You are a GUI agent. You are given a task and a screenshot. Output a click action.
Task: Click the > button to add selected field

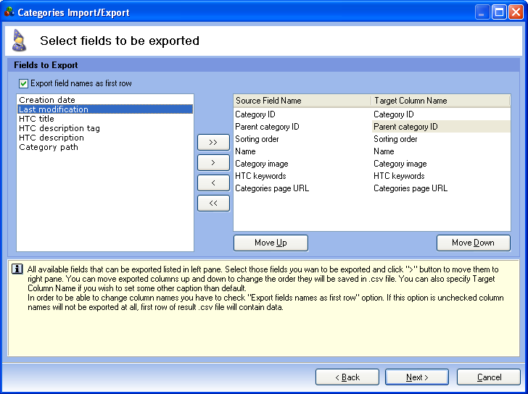pyautogui.click(x=213, y=162)
